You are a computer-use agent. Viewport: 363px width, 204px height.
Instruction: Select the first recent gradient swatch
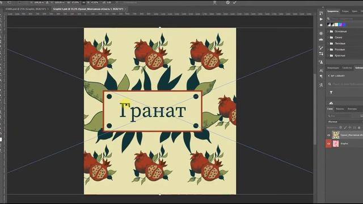tap(329, 24)
